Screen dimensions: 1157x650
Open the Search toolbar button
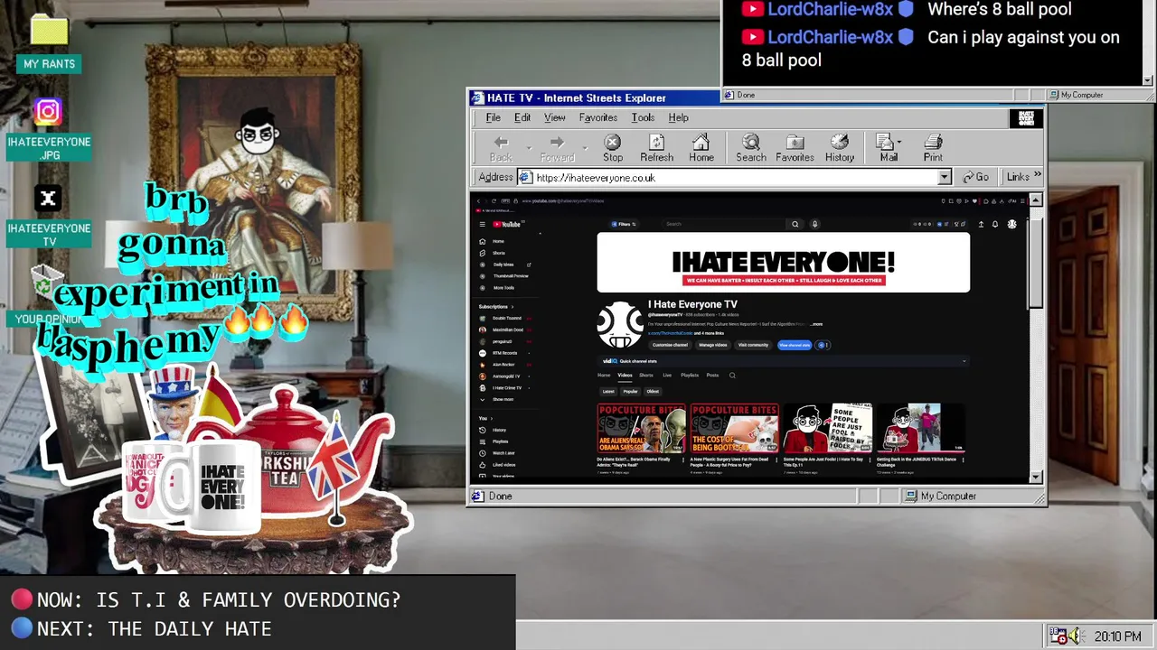point(750,148)
